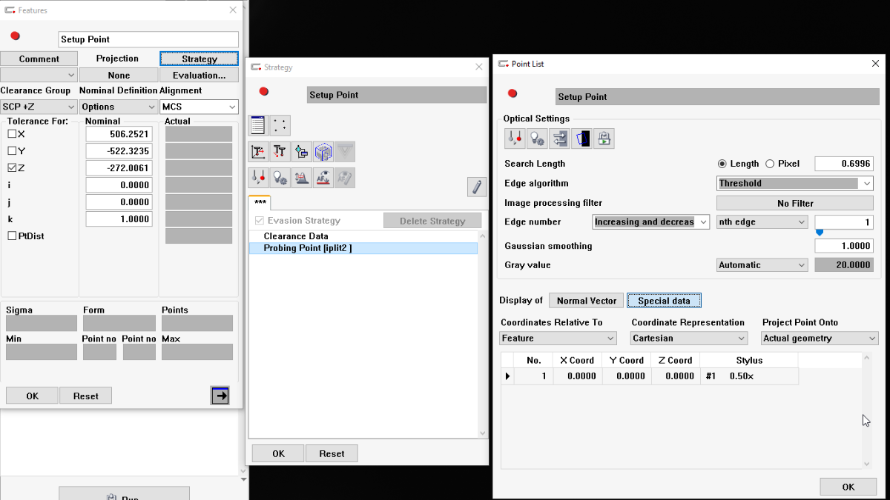Select the *** tab in Strategy window

point(260,202)
